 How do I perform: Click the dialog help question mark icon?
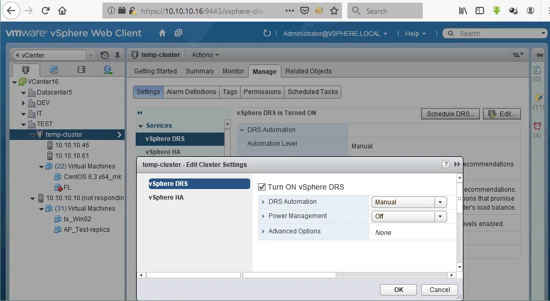(x=445, y=164)
